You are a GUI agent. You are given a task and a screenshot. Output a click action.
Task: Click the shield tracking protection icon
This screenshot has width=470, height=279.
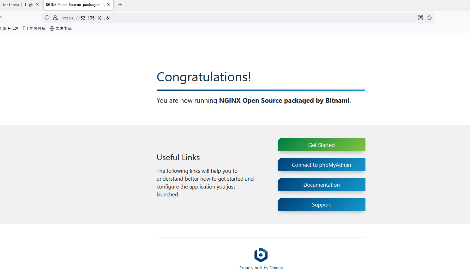[x=47, y=18]
